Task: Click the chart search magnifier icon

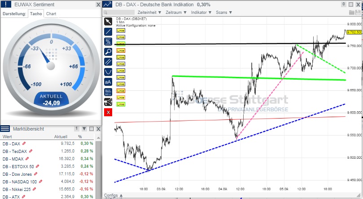Action: click(x=105, y=13)
